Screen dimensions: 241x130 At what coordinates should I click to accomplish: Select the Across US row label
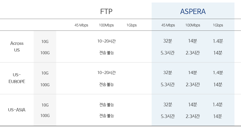point(17,46)
